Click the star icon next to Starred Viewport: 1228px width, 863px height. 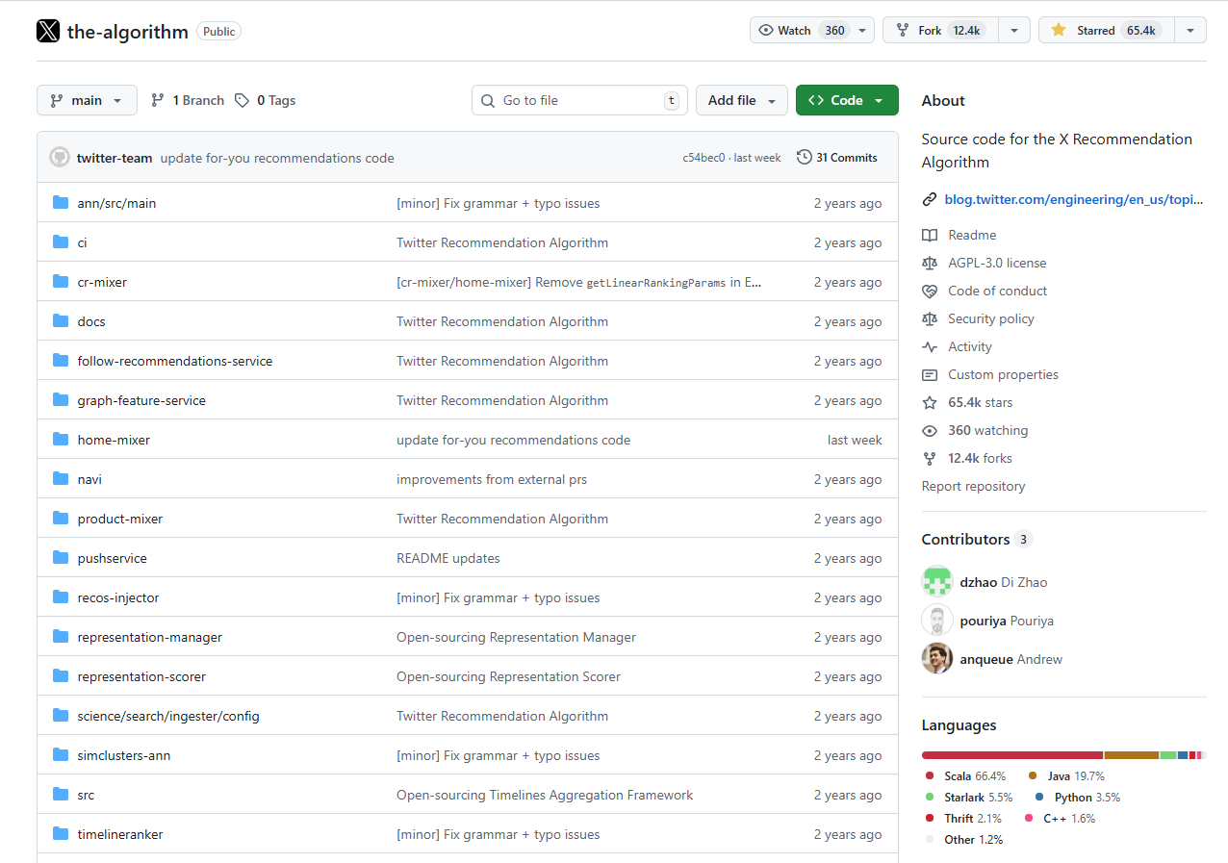[x=1057, y=29]
